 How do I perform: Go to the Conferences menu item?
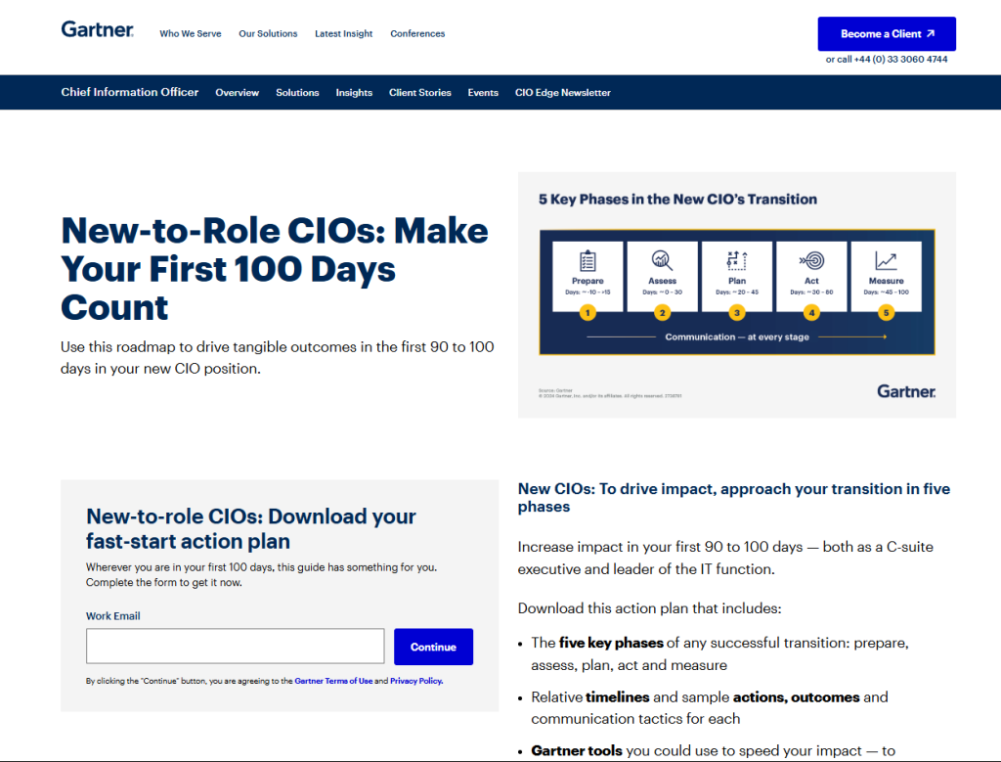click(x=417, y=34)
